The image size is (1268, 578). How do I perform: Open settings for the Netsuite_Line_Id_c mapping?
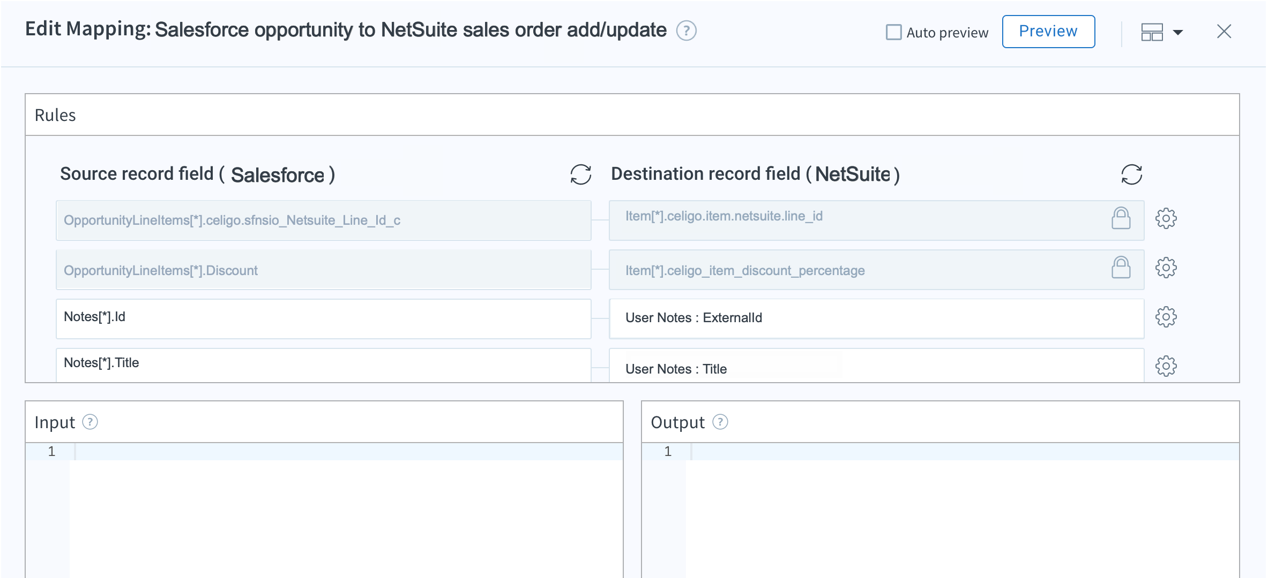click(x=1166, y=218)
